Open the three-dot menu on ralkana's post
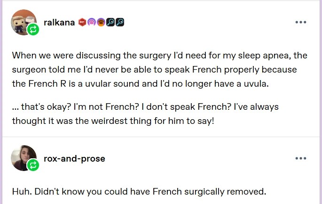Image resolution: width=322 pixels, height=204 pixels. (x=300, y=23)
